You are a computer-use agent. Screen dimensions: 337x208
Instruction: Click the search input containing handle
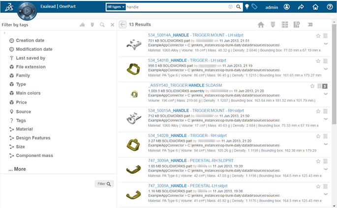click(x=177, y=7)
